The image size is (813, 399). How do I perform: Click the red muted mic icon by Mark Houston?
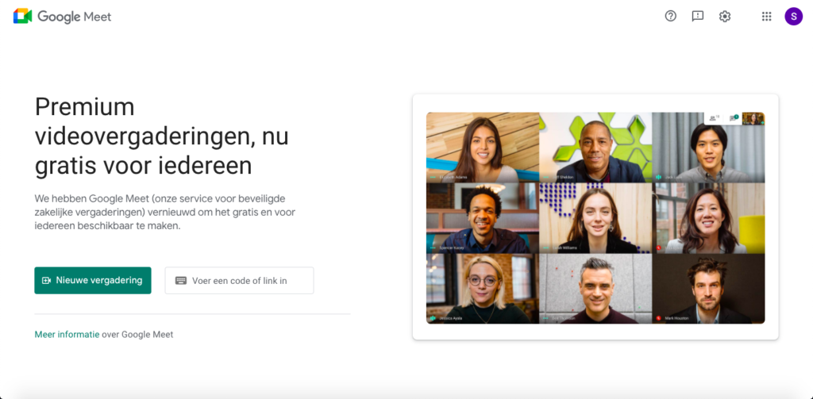pos(658,317)
